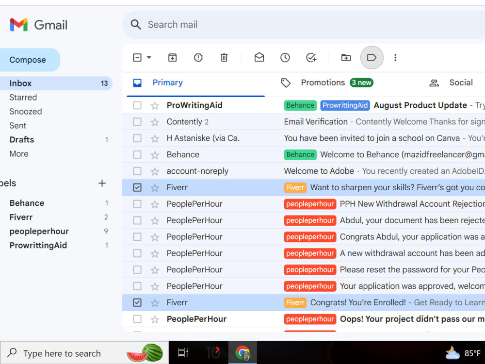The image size is (485, 364).
Task: Click the Delete trash icon
Action: pyautogui.click(x=224, y=58)
